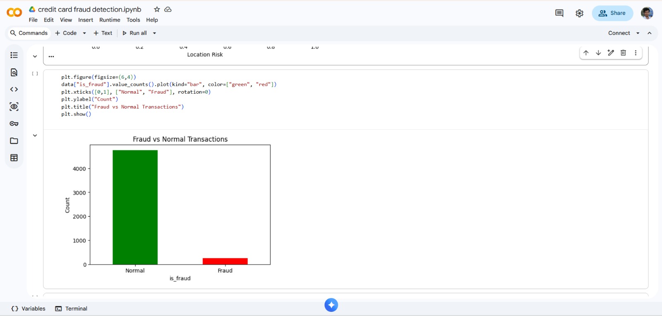Open the table of contents sidebar panel
This screenshot has height=316, width=662.
coord(14,55)
